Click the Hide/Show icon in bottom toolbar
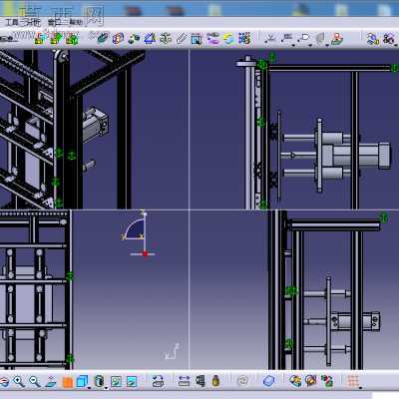This screenshot has height=399, width=399. 116,381
